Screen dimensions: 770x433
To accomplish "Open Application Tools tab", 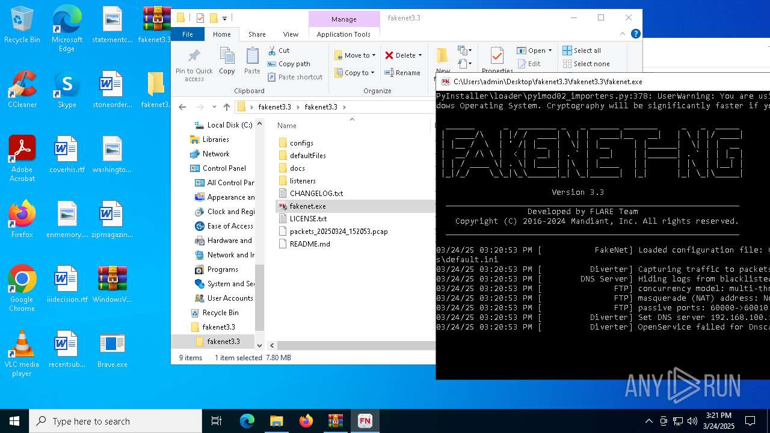I will click(x=343, y=34).
